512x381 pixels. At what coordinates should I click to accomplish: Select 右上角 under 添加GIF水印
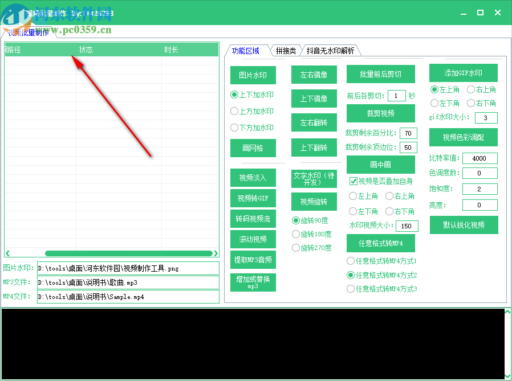pos(481,89)
